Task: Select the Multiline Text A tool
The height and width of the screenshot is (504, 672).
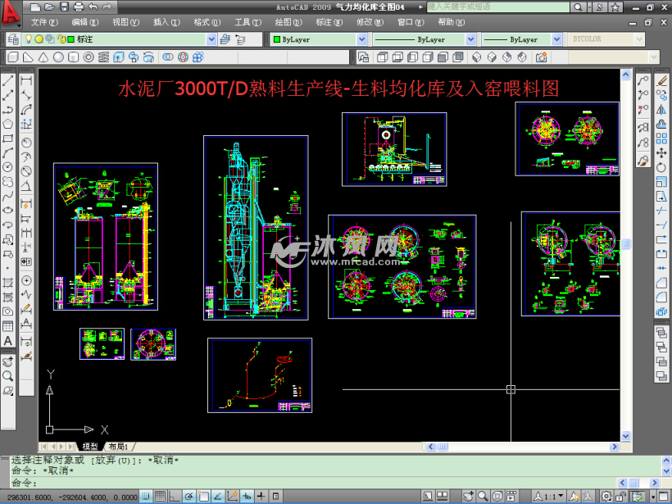Action: point(7,341)
